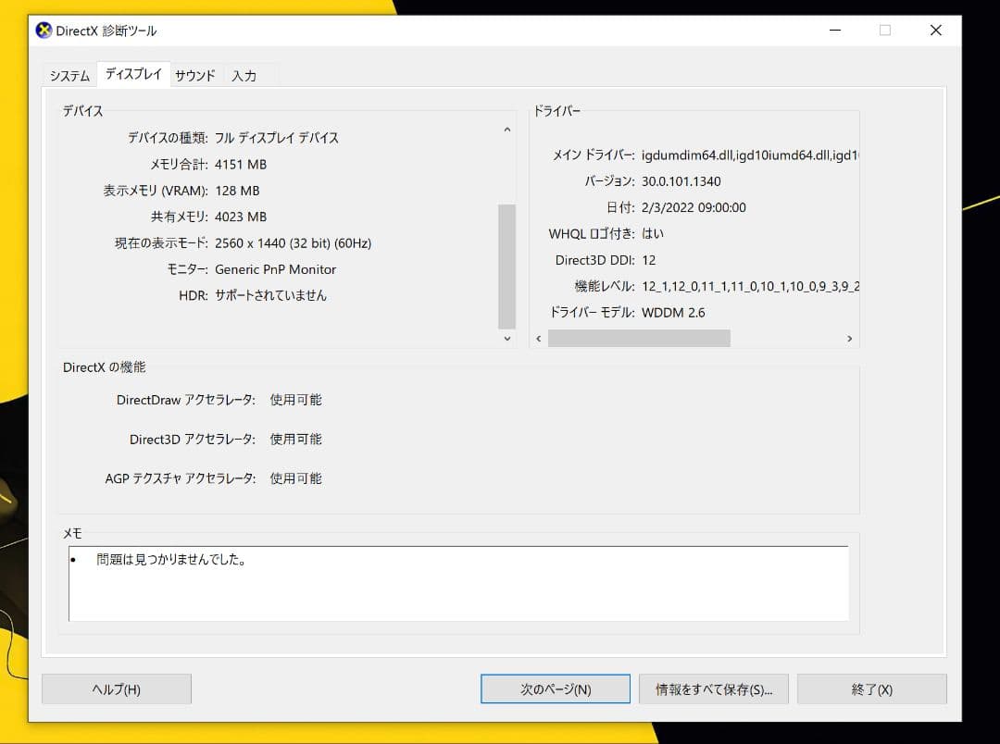Re-select the ディスプレイ tab
The image size is (1000, 744).
[132, 74]
